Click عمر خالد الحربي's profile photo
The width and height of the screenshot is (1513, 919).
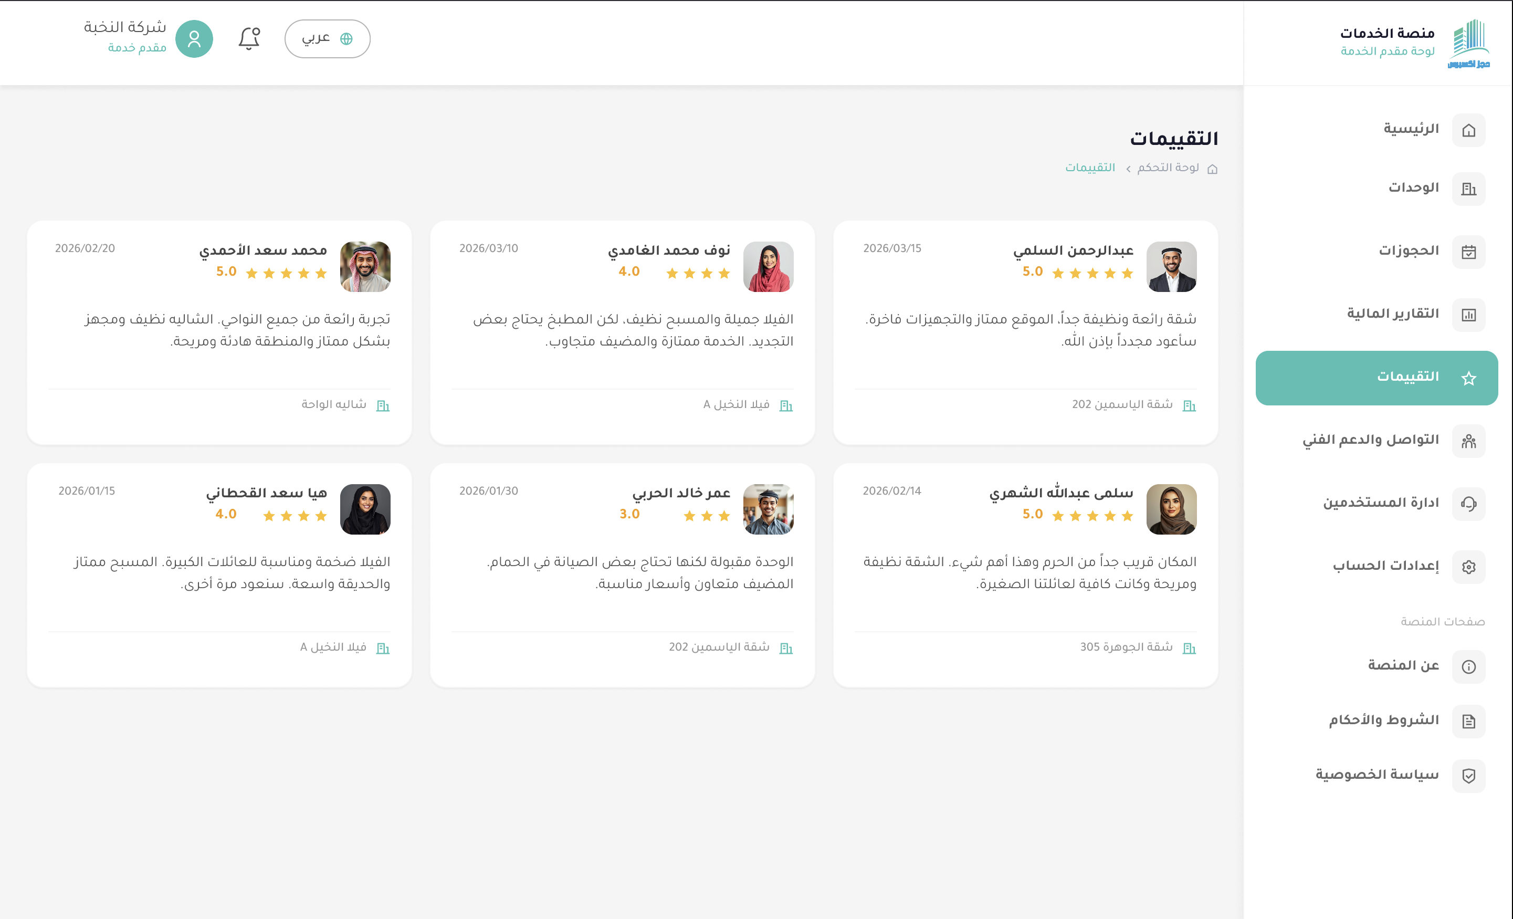click(768, 509)
